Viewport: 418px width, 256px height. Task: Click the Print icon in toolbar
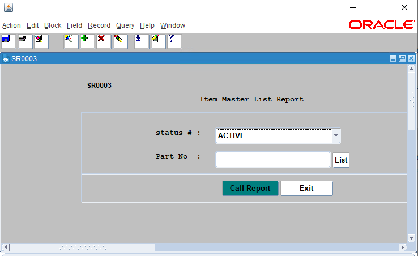(24, 40)
